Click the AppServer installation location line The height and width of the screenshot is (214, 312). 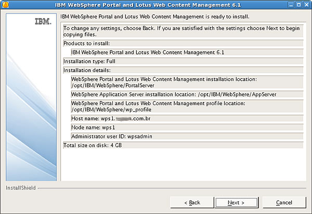(187, 94)
